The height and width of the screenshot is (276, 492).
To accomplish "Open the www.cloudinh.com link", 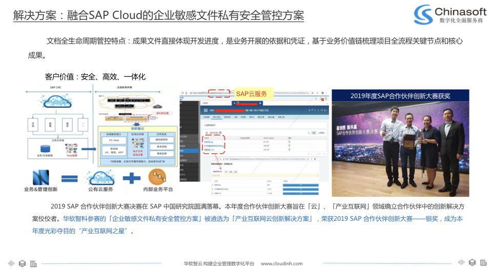I will pyautogui.click(x=282, y=264).
